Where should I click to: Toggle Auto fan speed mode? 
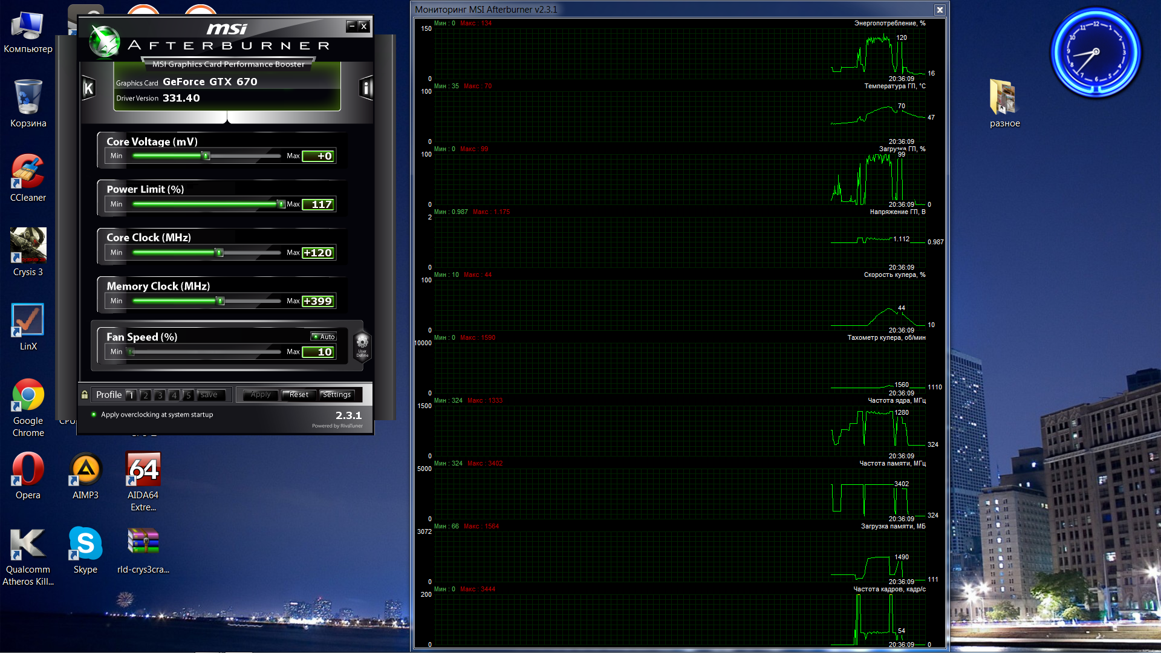coord(324,337)
